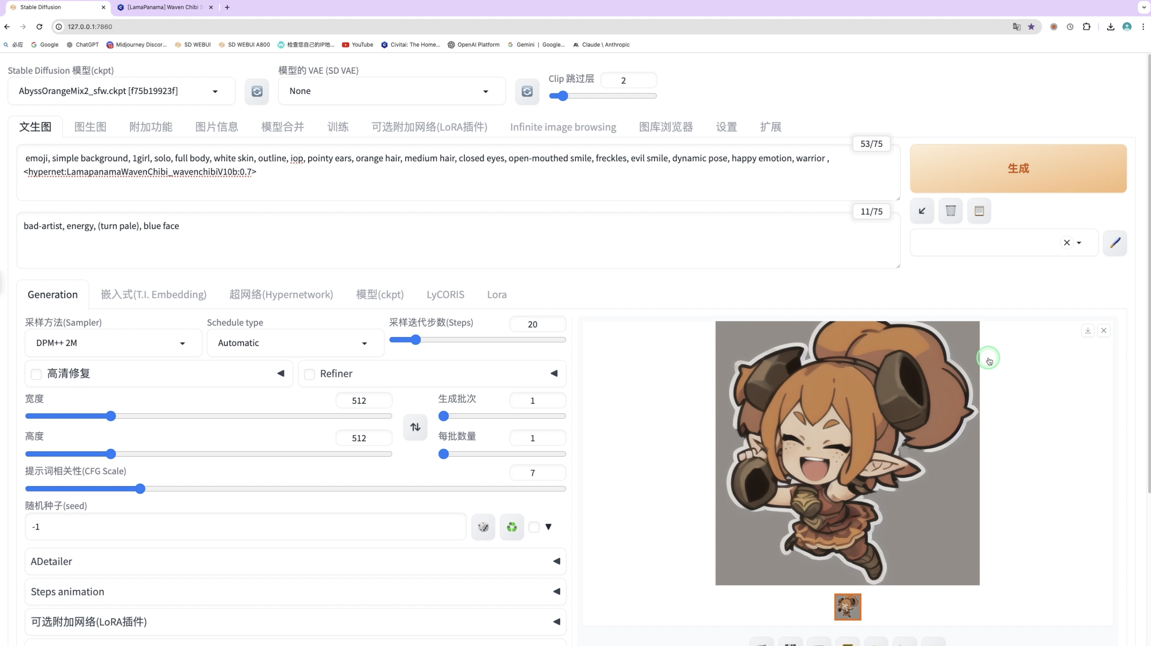
Task: Switch to the Lora sub-tab
Action: (496, 295)
